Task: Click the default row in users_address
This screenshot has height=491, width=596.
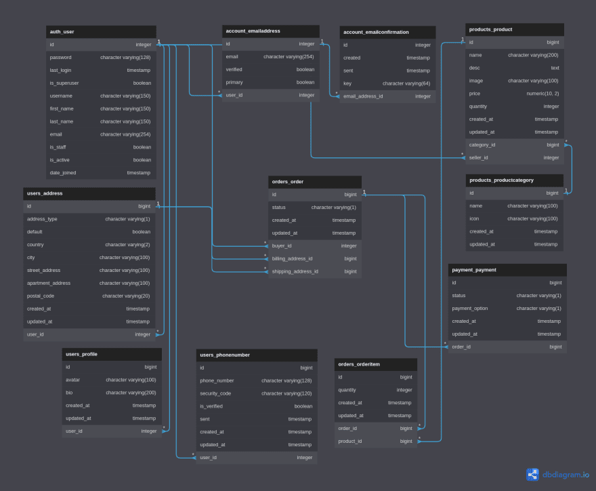Action: pyautogui.click(x=89, y=232)
